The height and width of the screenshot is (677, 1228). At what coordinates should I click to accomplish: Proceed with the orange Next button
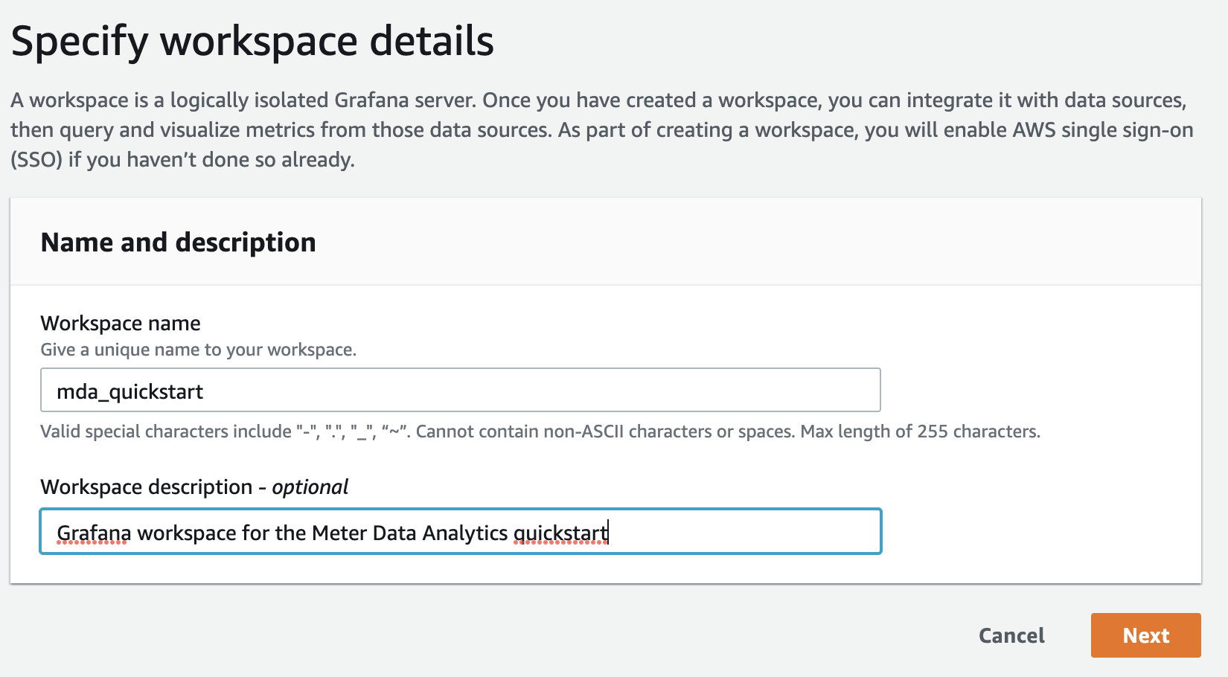(x=1145, y=635)
